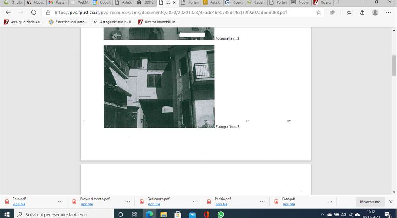This screenshot has width=397, height=218.
Task: Switch to the 'Capan' tab
Action: click(x=256, y=2)
